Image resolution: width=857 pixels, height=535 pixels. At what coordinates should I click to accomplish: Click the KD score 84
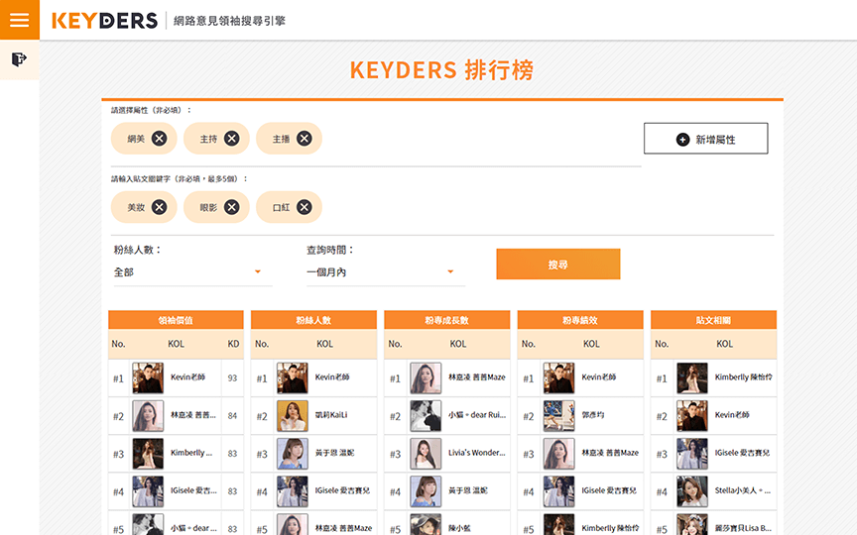click(x=232, y=416)
